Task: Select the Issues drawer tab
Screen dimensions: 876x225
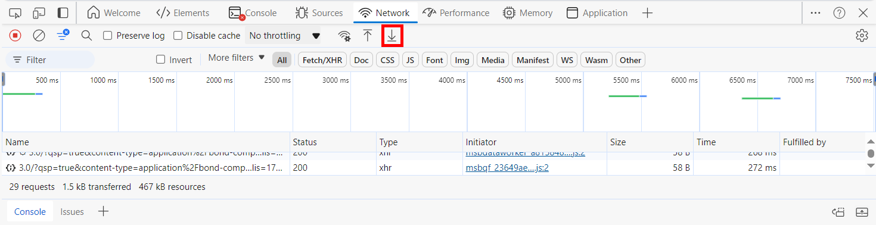Action: tap(72, 211)
